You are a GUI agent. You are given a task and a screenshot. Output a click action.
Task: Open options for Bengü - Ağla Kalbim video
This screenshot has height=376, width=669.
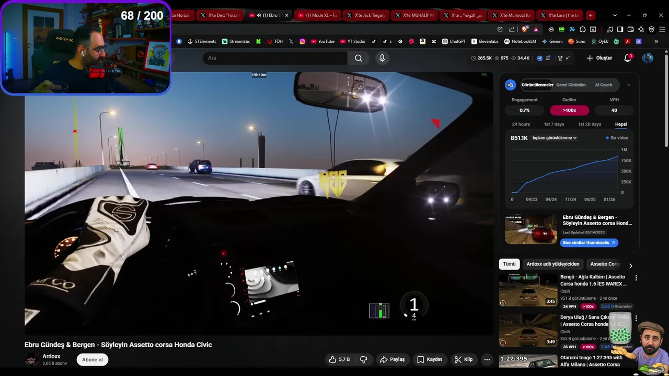click(636, 278)
